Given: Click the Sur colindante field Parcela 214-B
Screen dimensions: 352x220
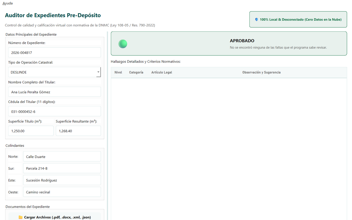Looking at the screenshot, I should [x=62, y=168].
